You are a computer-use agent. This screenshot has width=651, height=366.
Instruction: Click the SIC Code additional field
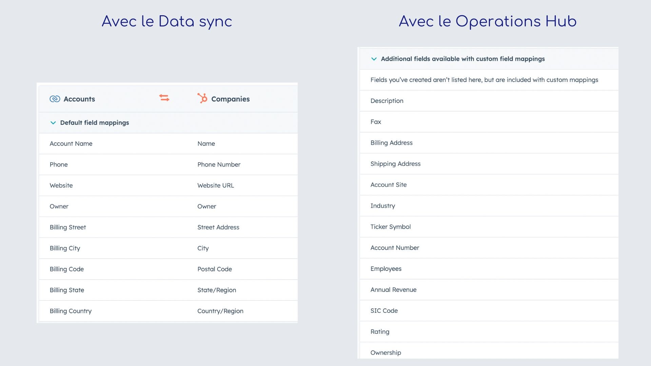tap(384, 311)
